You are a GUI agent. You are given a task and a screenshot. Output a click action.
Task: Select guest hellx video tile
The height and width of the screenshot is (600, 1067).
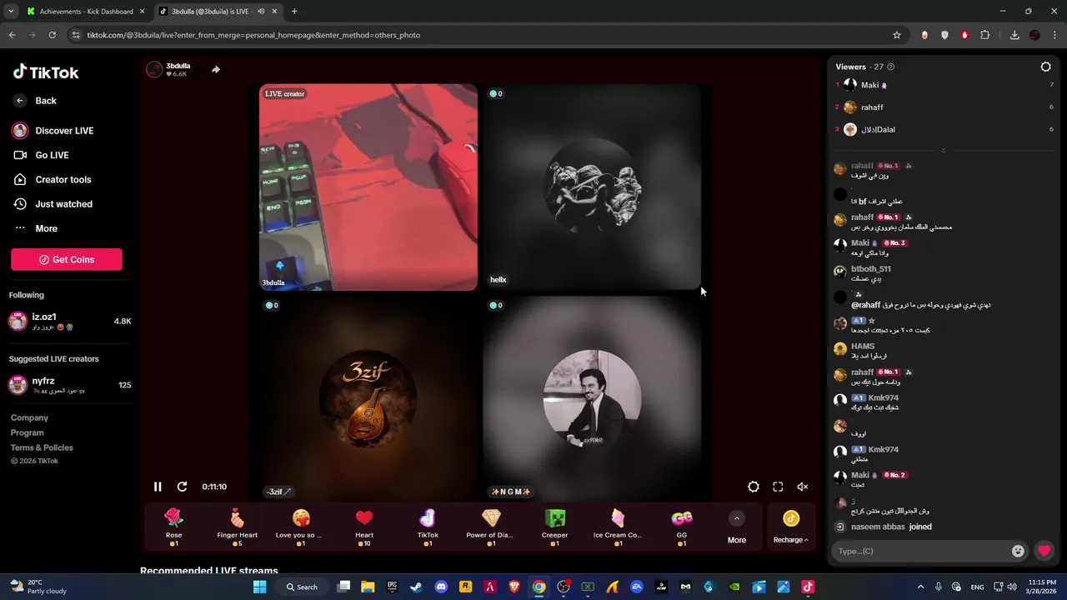(592, 187)
